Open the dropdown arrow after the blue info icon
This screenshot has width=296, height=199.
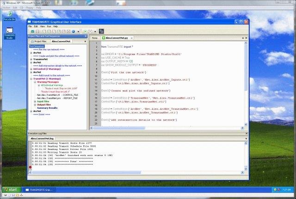(78, 31)
